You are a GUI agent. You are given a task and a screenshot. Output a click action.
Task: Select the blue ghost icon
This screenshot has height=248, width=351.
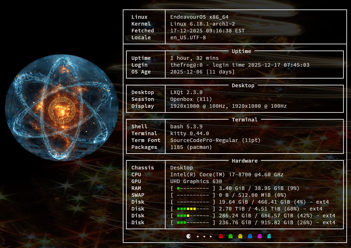[x=250, y=236]
